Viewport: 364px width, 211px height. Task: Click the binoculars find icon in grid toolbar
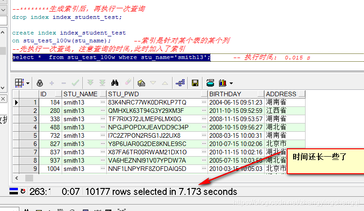click(x=115, y=83)
